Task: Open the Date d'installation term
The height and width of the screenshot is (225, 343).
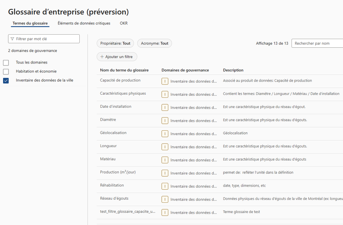Action: click(x=116, y=106)
